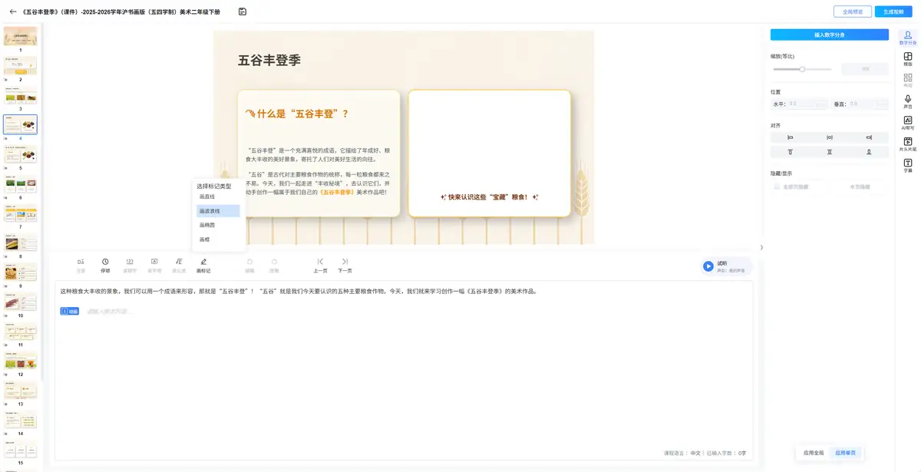Select slide thumbnail 10
Viewport: 921px width, 472px height.
20,302
